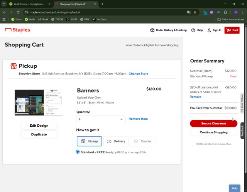Click Sign In in the header

coord(214,30)
